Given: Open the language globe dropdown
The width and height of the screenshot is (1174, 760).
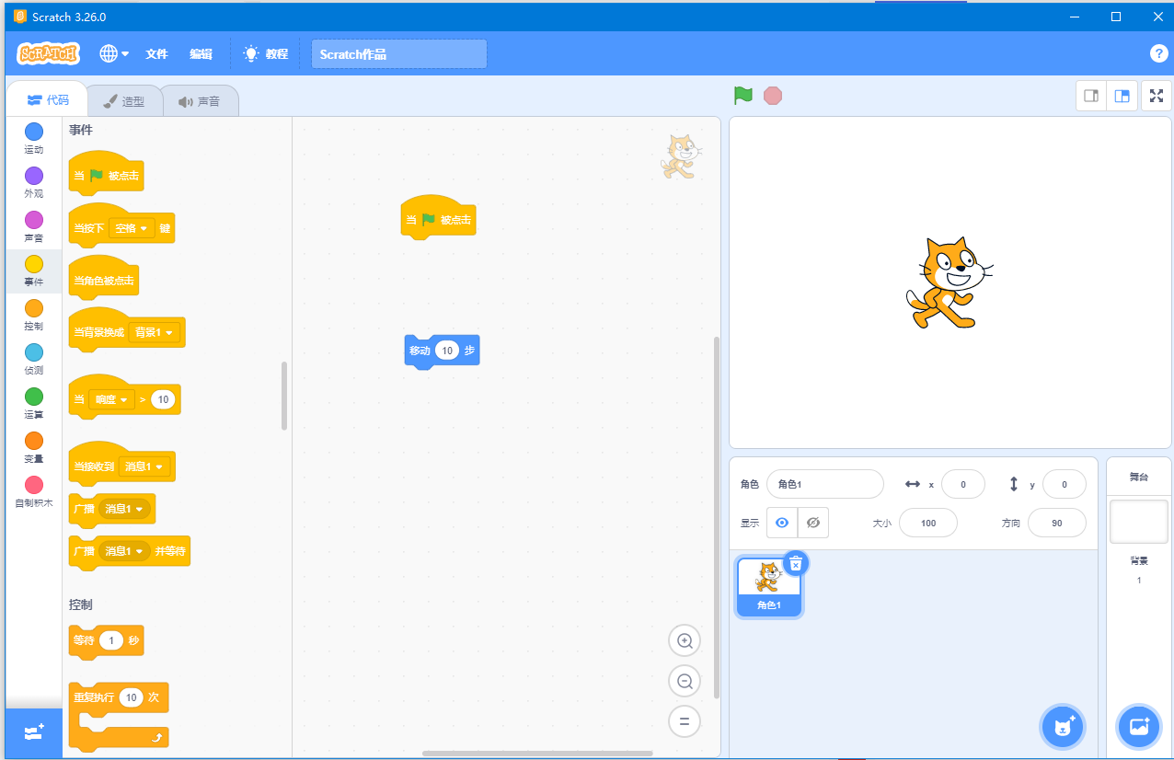Looking at the screenshot, I should point(113,53).
